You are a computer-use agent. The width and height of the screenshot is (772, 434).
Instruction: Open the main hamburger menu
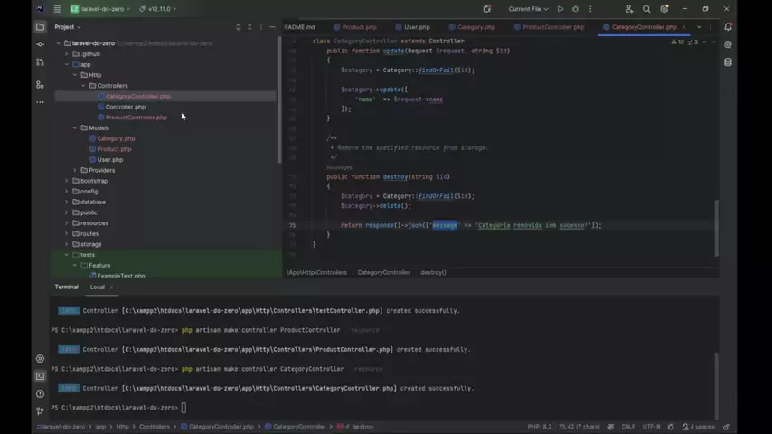pyautogui.click(x=58, y=9)
